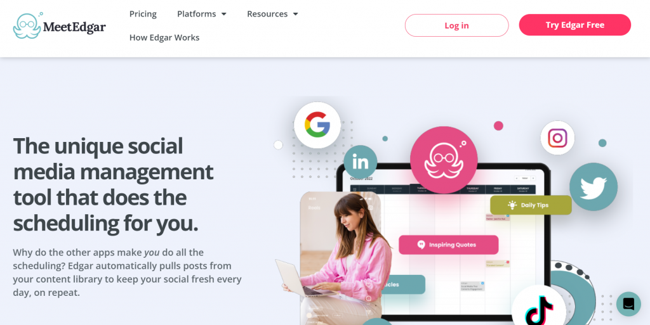
Task: Click the Log in button
Action: 457,25
